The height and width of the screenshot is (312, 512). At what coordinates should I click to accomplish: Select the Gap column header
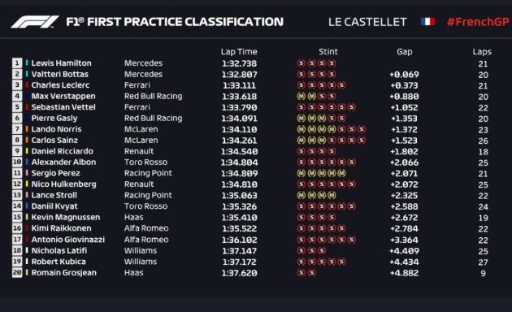404,51
